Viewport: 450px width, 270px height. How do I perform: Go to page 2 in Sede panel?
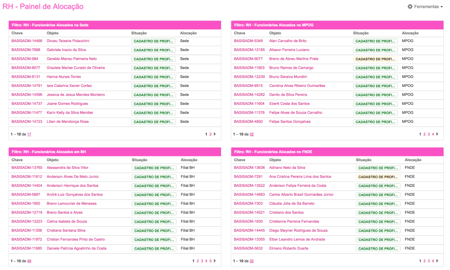[211, 134]
